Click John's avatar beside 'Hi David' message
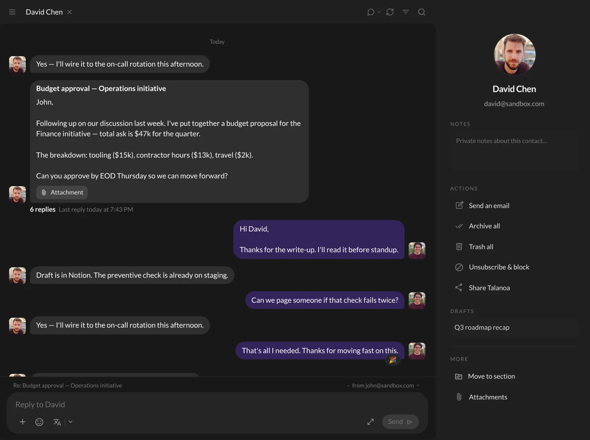Viewport: 590px width, 440px height. pyautogui.click(x=417, y=251)
